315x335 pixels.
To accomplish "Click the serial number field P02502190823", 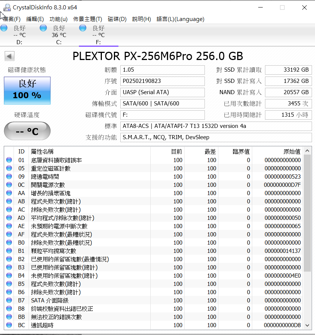I will (162, 81).
